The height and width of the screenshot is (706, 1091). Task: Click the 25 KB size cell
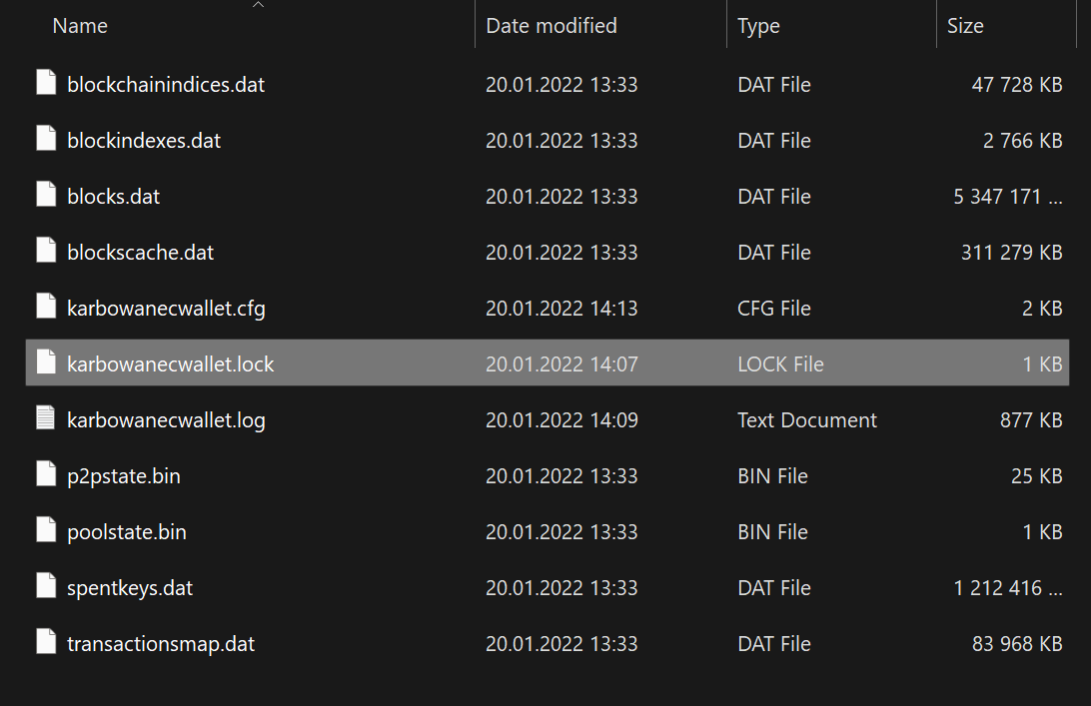(x=1037, y=475)
